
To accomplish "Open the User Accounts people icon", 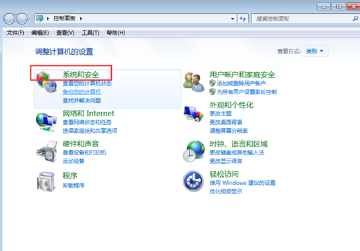I will 194,82.
